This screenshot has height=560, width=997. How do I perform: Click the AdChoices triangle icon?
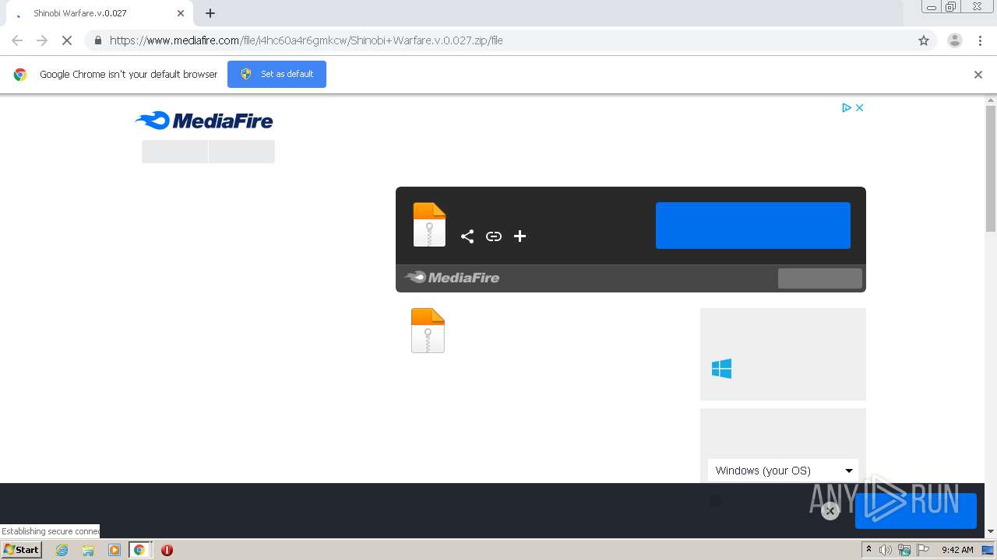coord(847,108)
